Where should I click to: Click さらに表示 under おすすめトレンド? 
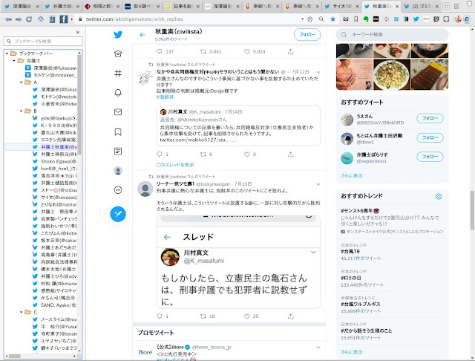click(x=351, y=352)
